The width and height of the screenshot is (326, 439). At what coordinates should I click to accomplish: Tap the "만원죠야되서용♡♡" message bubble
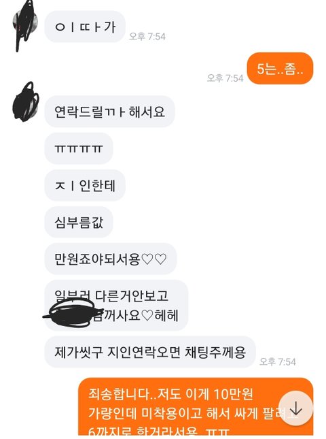coord(111,259)
